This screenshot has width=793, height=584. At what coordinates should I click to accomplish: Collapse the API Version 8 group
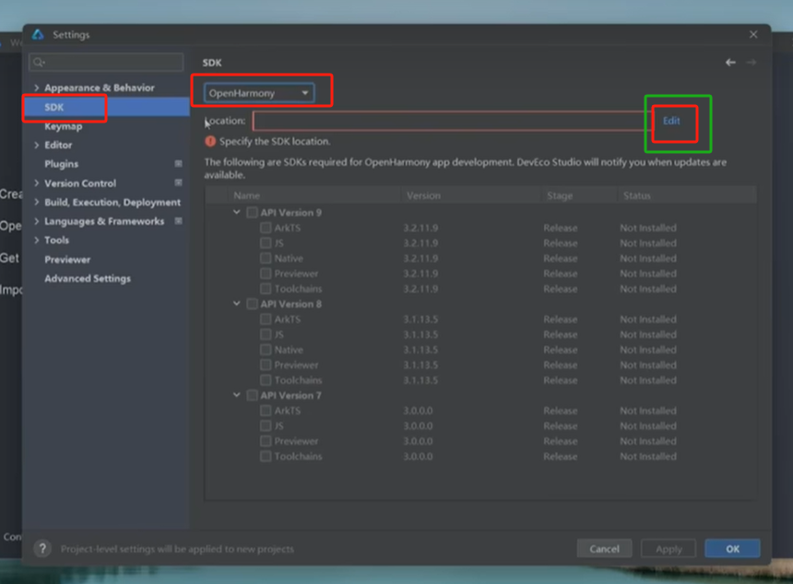pyautogui.click(x=237, y=304)
